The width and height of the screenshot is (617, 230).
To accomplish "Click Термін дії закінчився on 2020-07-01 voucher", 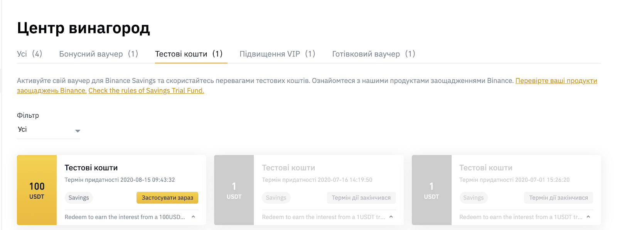I will click(x=558, y=198).
